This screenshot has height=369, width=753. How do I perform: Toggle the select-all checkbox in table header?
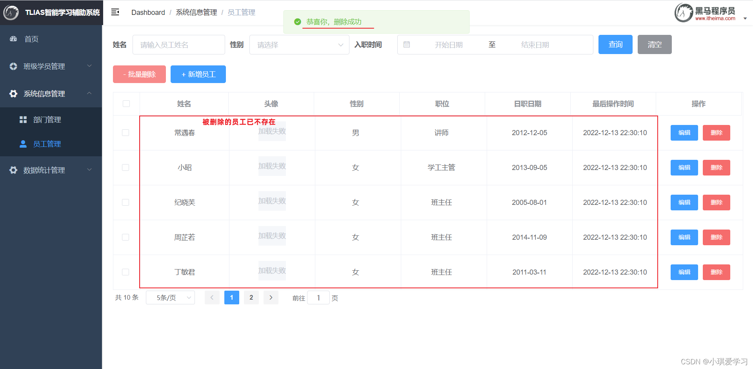click(x=126, y=103)
